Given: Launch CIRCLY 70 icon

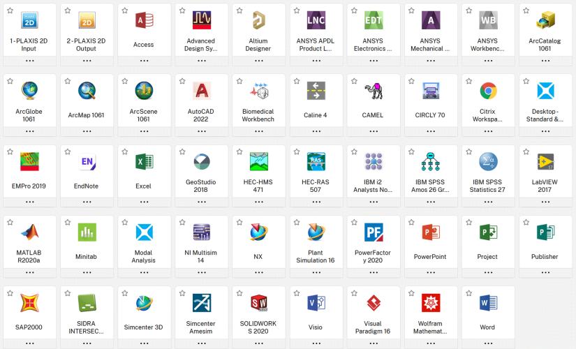Looking at the screenshot, I should click(431, 91).
